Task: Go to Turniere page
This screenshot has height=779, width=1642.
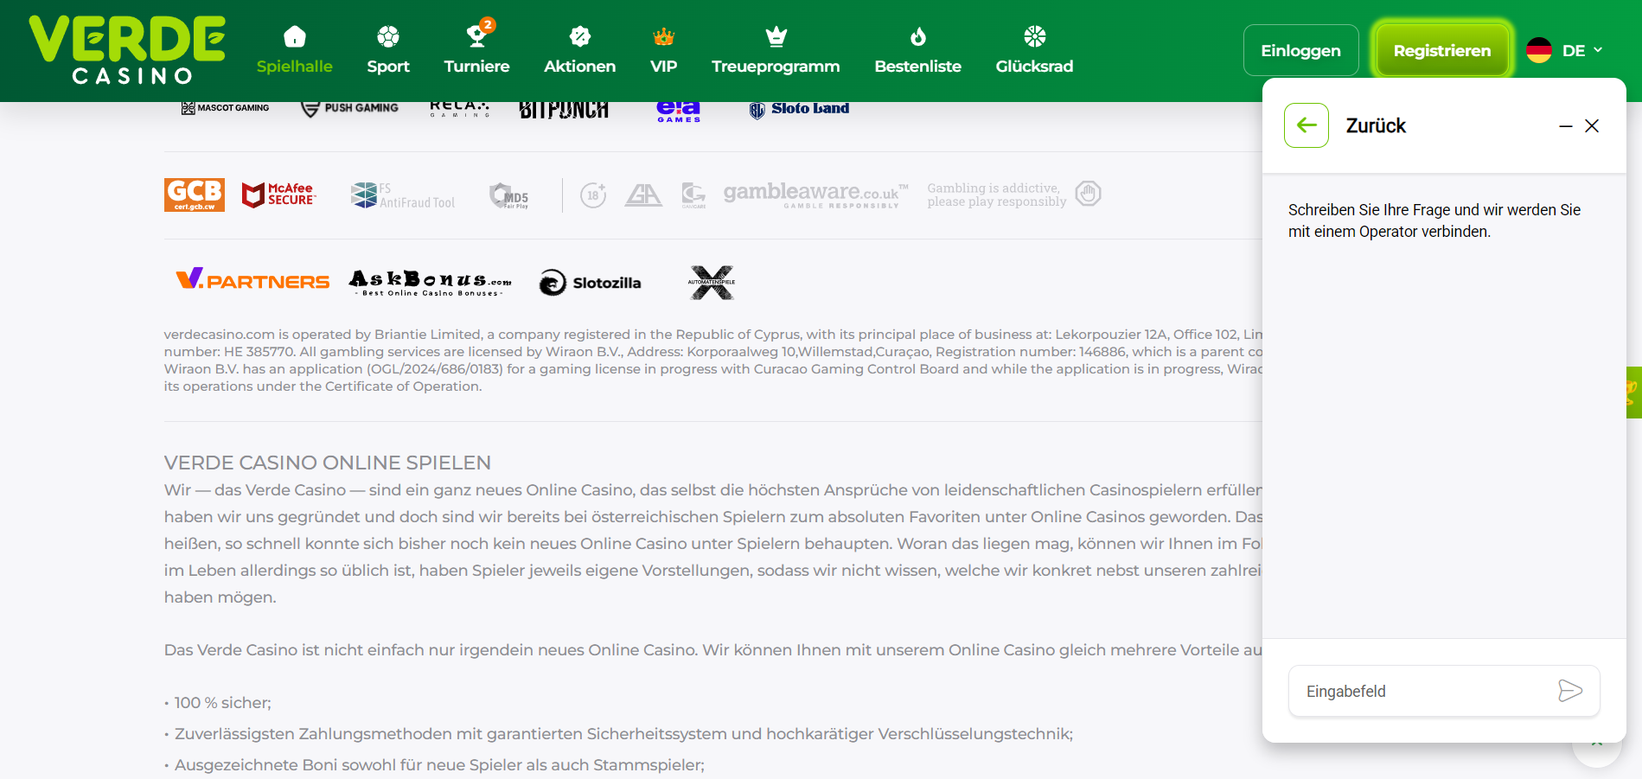Action: (476, 50)
